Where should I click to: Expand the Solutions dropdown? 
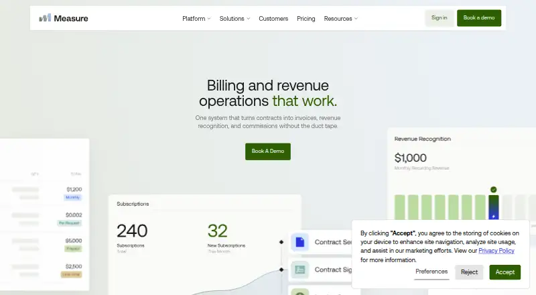tap(234, 19)
